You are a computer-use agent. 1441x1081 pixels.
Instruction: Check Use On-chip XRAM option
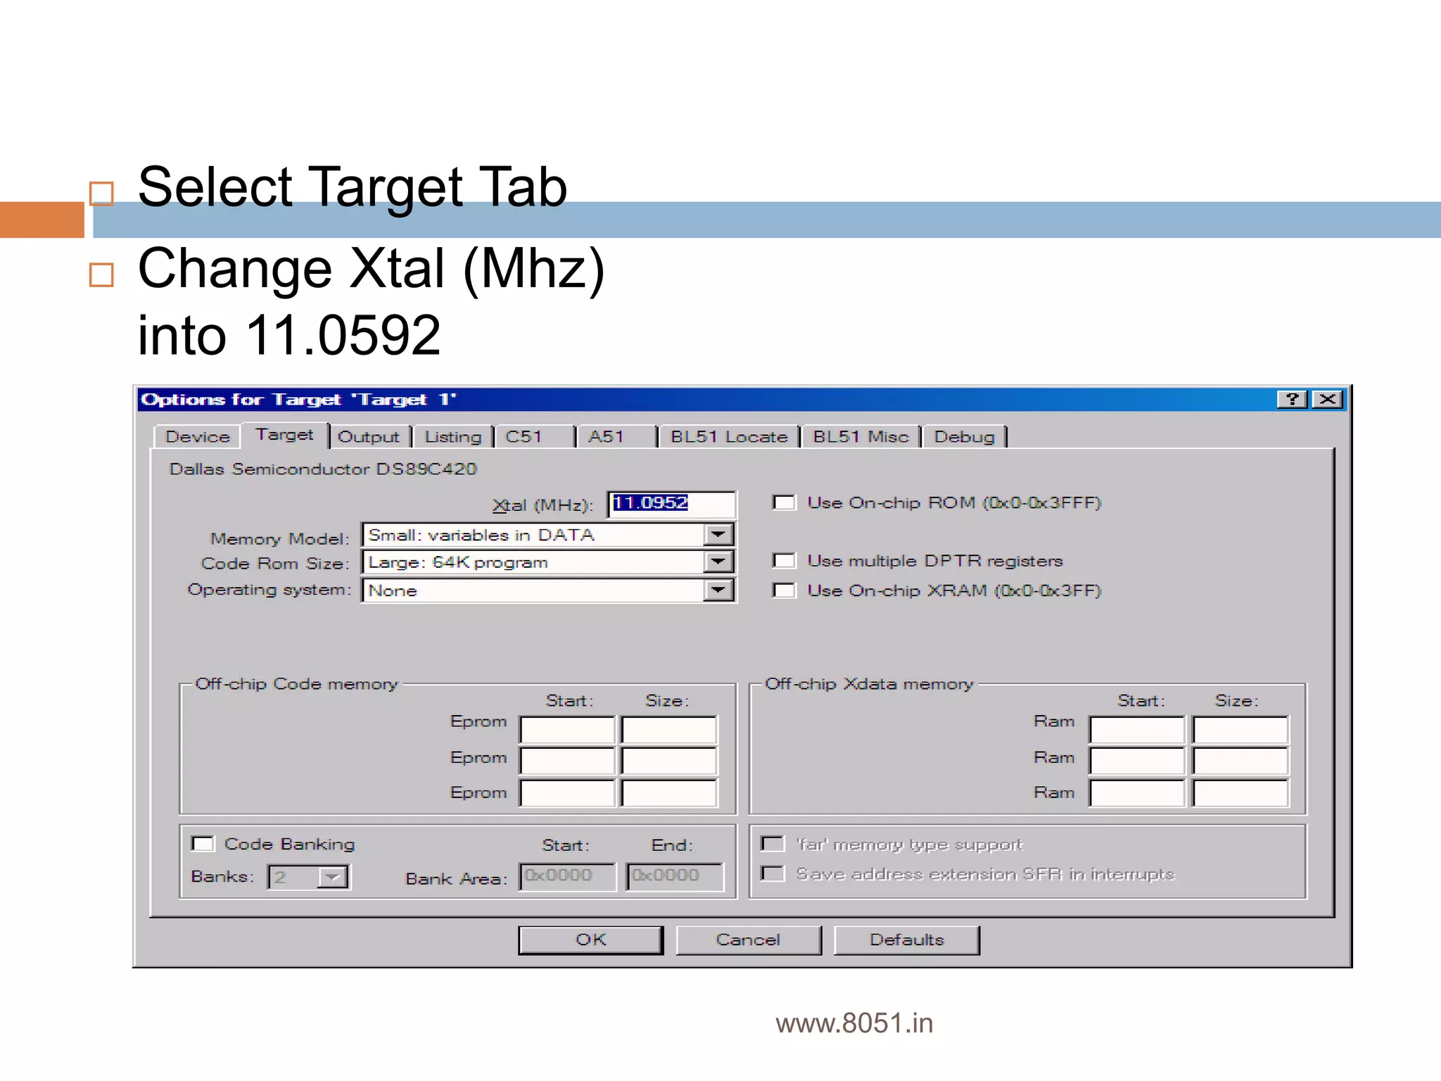coord(784,590)
